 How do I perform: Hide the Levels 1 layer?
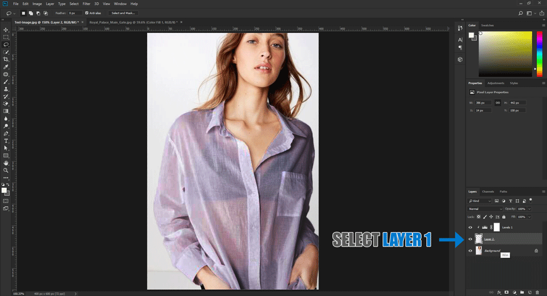(470, 227)
